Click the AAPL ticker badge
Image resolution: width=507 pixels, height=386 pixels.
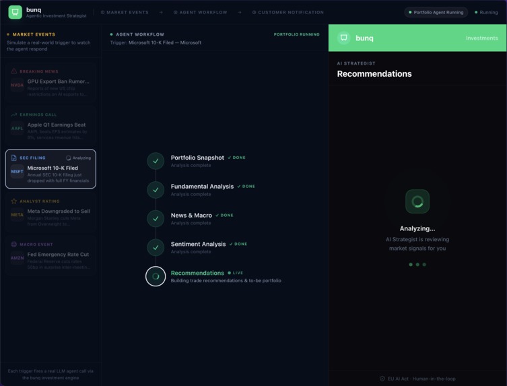pos(17,129)
